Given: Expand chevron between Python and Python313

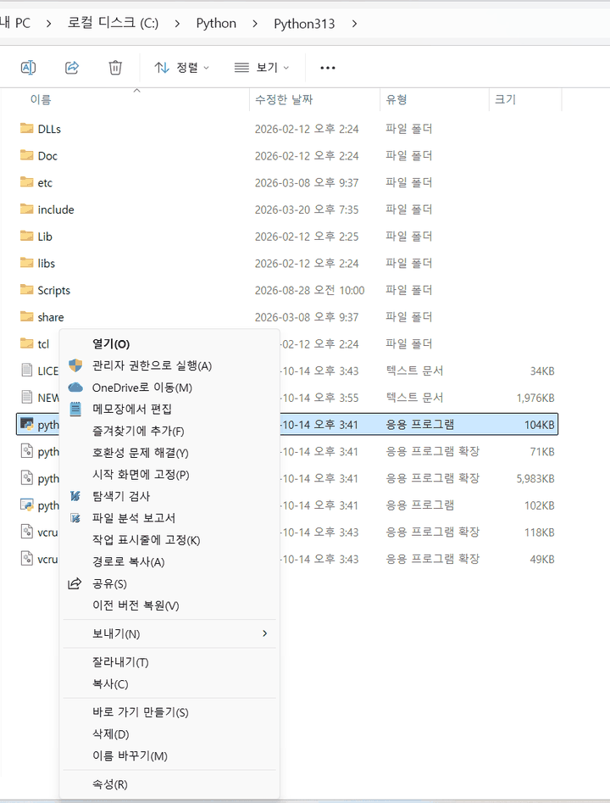Looking at the screenshot, I should tap(255, 24).
